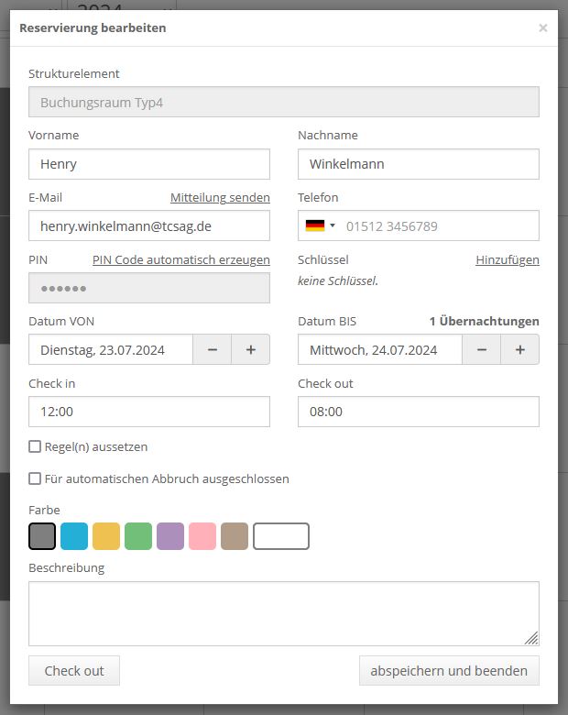Click abspeichern und beenden button
This screenshot has height=715, width=568.
click(448, 671)
